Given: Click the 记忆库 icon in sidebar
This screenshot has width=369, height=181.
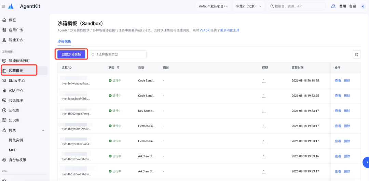Looking at the screenshot, I should [4, 110].
